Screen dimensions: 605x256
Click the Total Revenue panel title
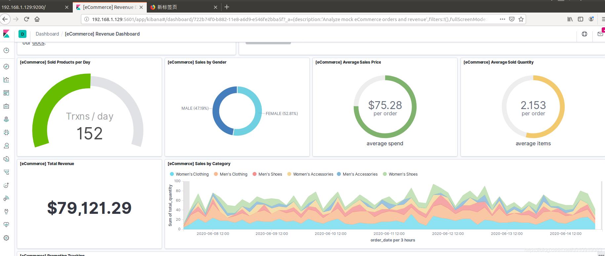click(x=47, y=164)
